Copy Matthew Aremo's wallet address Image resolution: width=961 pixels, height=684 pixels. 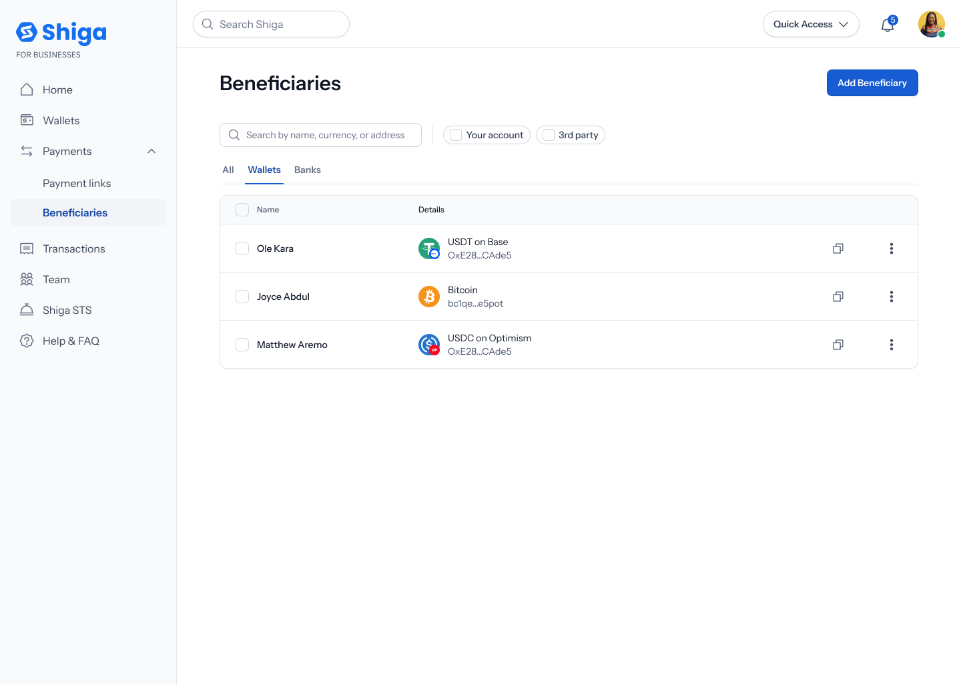(x=838, y=345)
